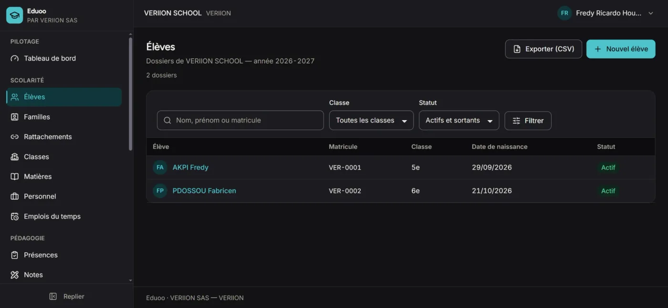Click birth date 29/09/2026
Screen dimensions: 668x308
[x=492, y=167]
